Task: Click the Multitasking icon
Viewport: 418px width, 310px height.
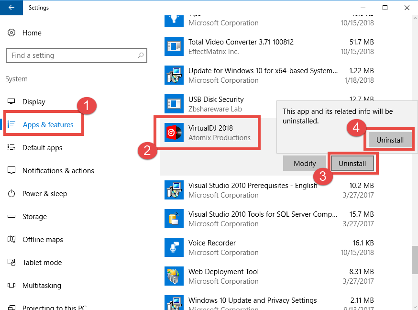Action: click(11, 286)
